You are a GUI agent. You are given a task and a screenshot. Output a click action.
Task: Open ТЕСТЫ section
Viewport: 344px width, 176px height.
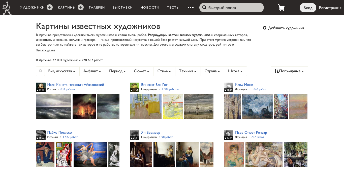click(x=173, y=8)
